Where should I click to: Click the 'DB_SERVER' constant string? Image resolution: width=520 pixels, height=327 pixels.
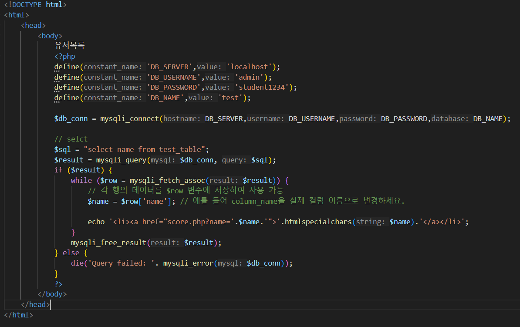pos(169,67)
